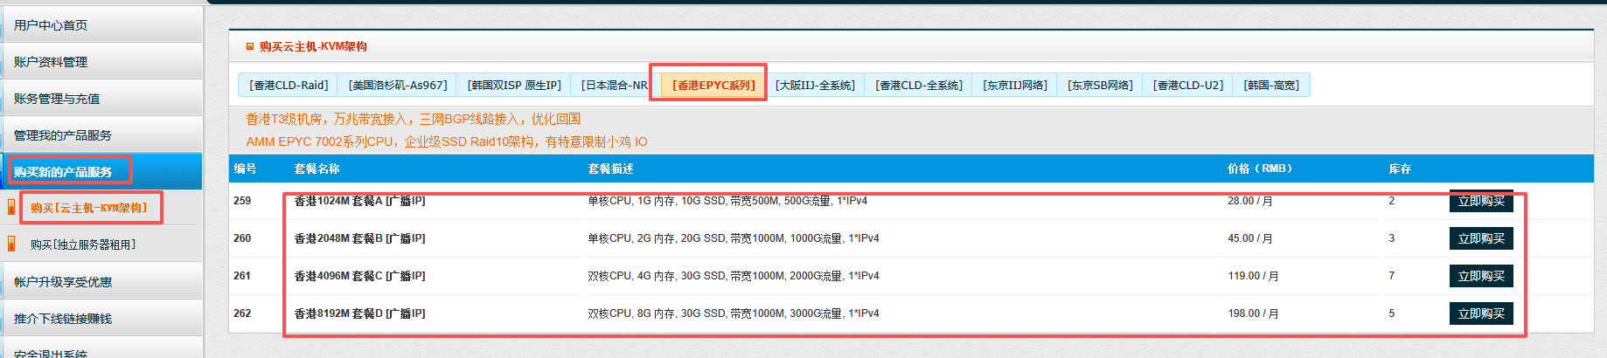Switch to [东京SB网络] tab
The image size is (1607, 358).
(1100, 85)
